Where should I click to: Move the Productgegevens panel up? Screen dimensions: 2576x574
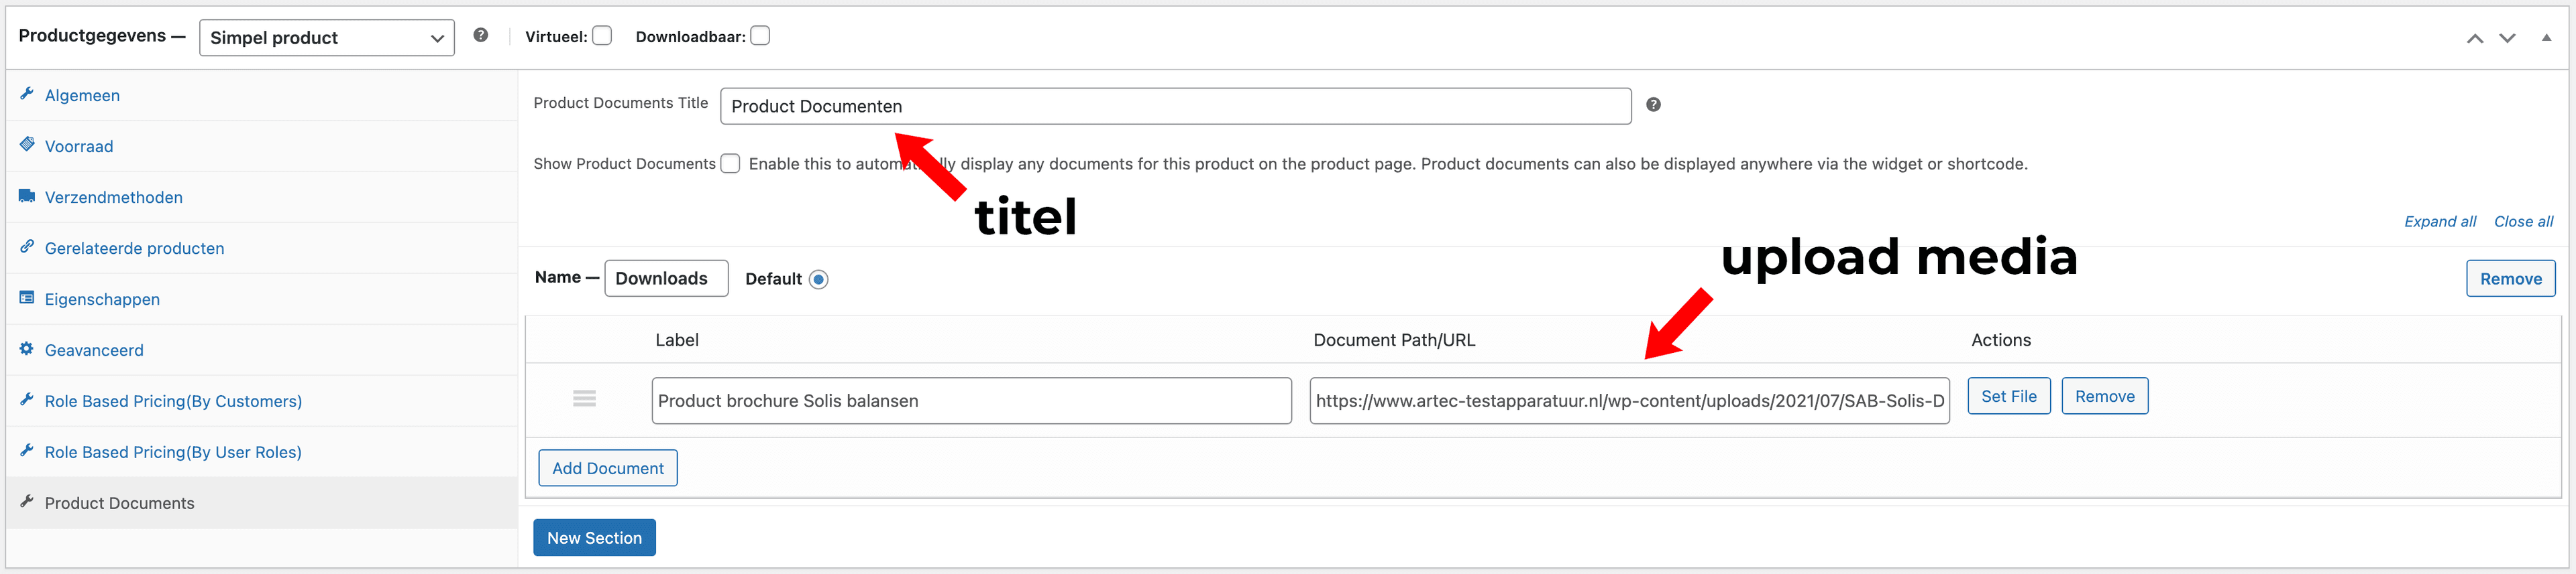pyautogui.click(x=2475, y=38)
